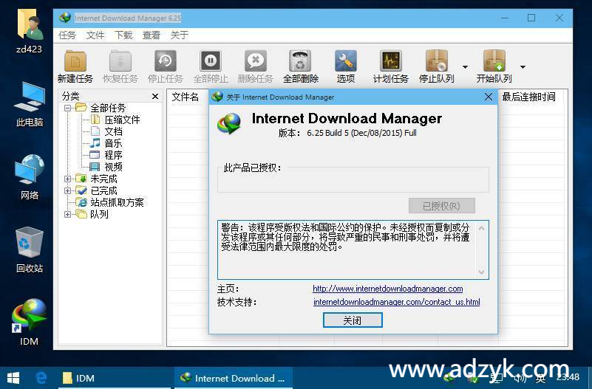The height and width of the screenshot is (389, 592).
Task: Click scroll down arrow in warning textbox
Action: coord(481,272)
